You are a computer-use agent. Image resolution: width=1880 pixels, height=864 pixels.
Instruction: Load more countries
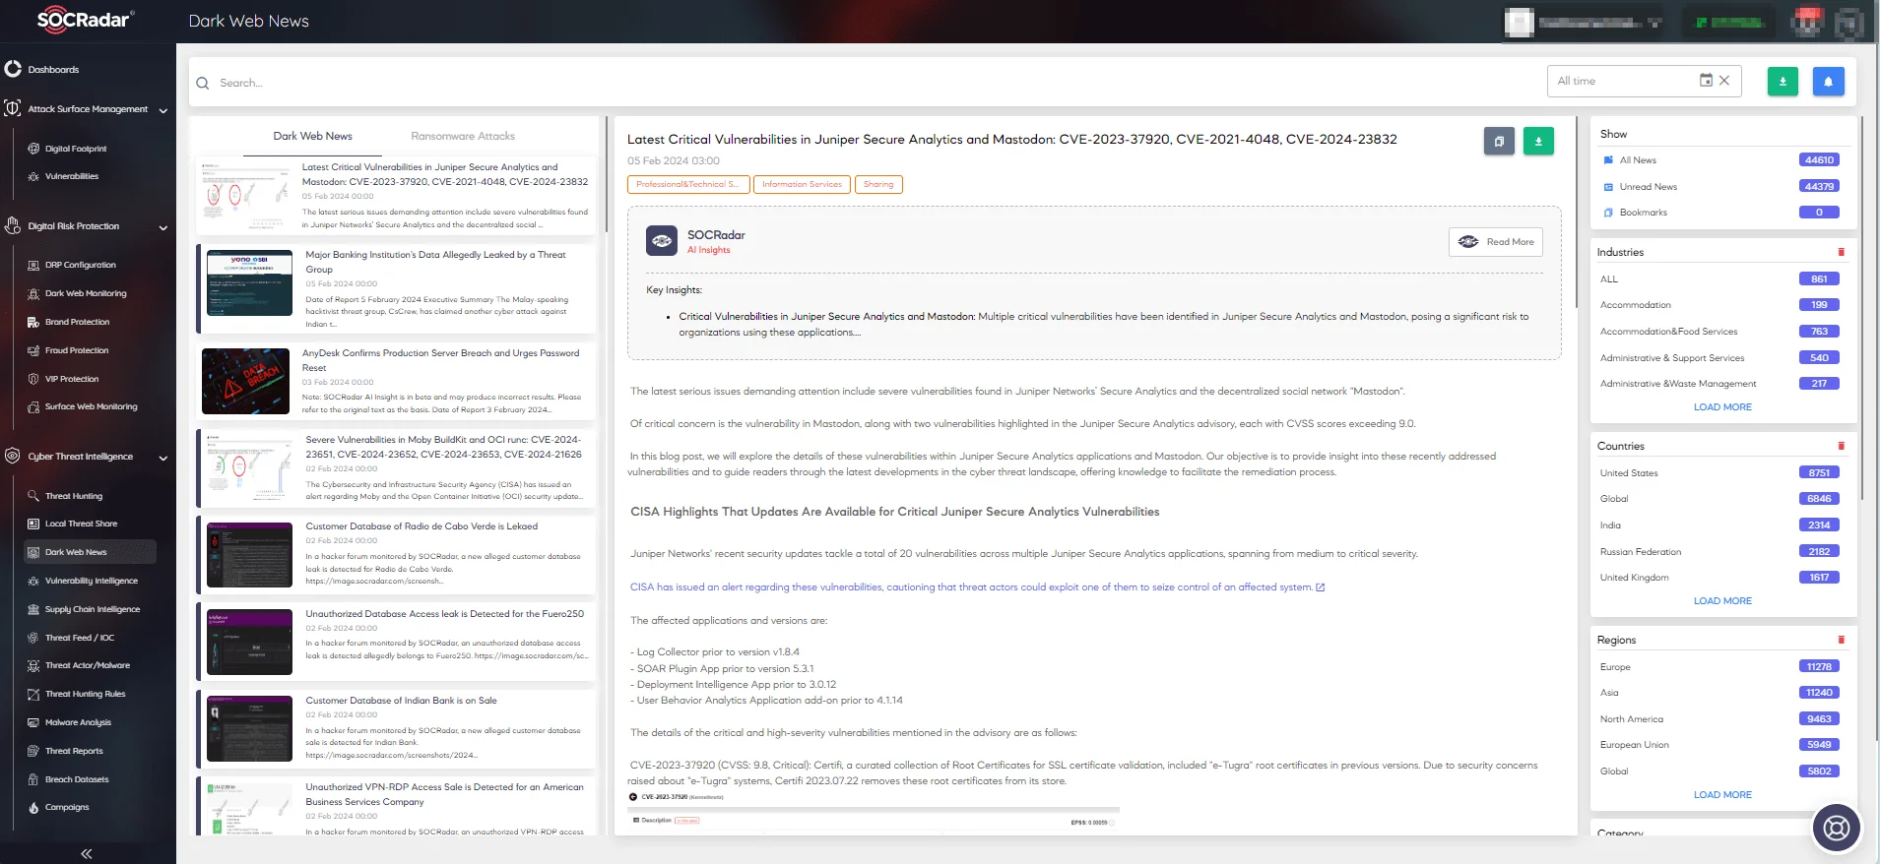point(1722,601)
